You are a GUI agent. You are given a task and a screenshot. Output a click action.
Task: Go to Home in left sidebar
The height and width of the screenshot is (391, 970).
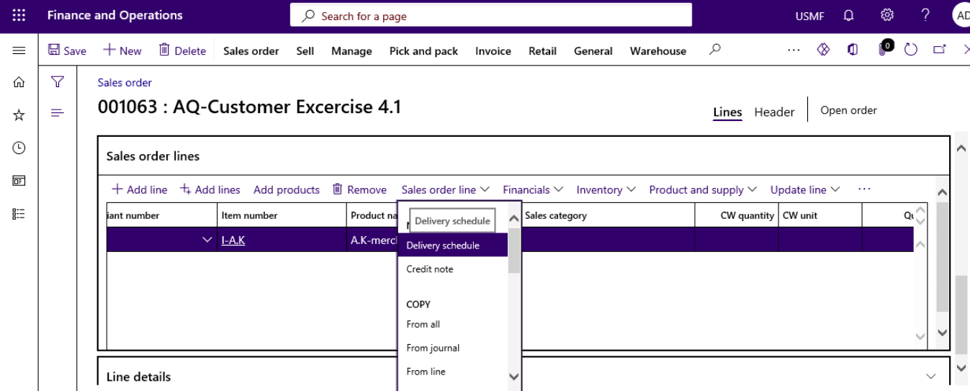[19, 82]
